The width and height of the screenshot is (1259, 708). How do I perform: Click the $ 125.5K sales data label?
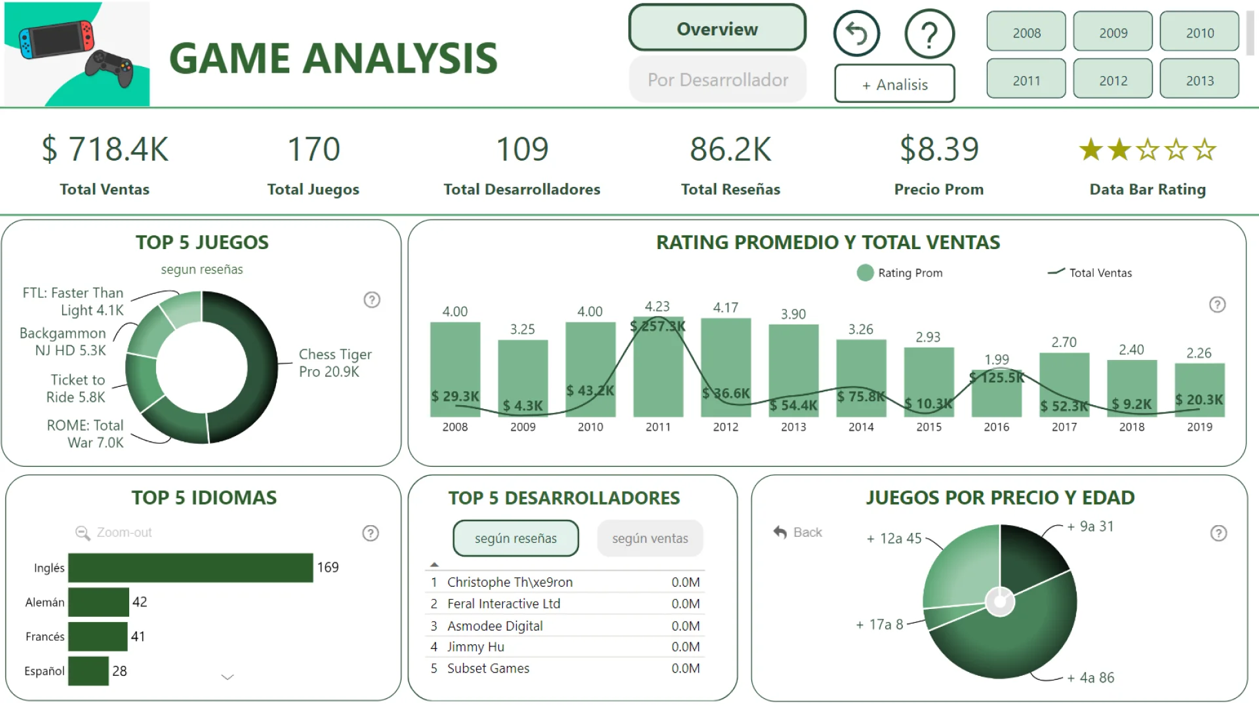point(997,378)
